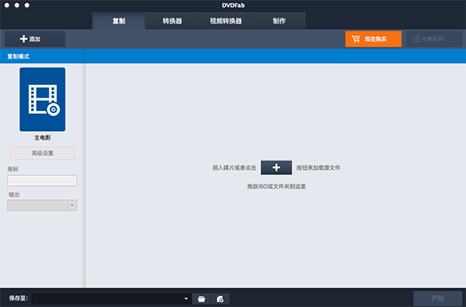Click the 卷标 volume label input field
Screen dimensions: 466x307
point(42,181)
